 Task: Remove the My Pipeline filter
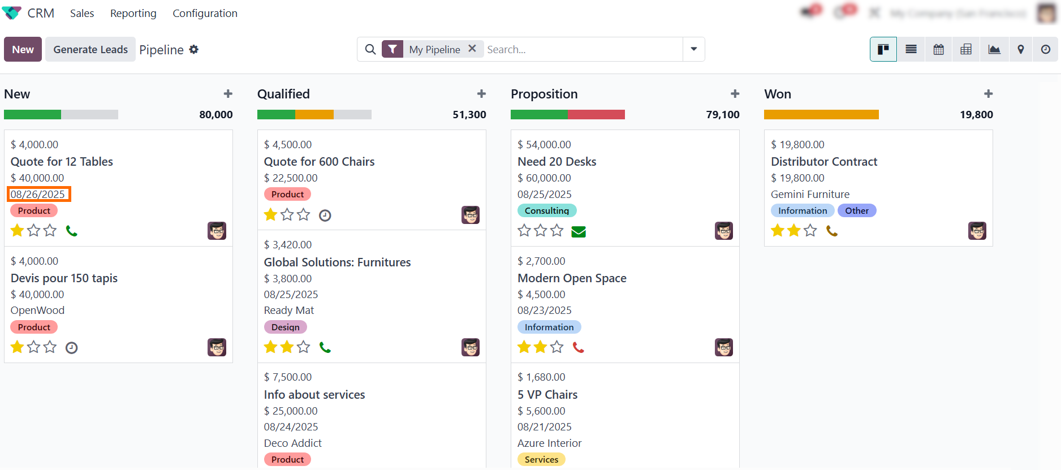[x=473, y=49]
